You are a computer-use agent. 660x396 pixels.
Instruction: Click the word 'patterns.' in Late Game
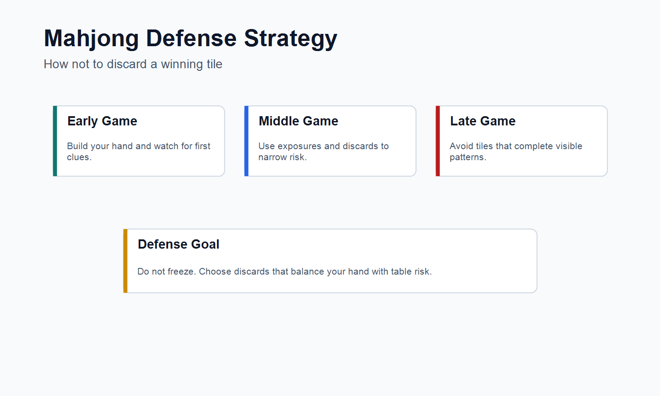tap(468, 158)
